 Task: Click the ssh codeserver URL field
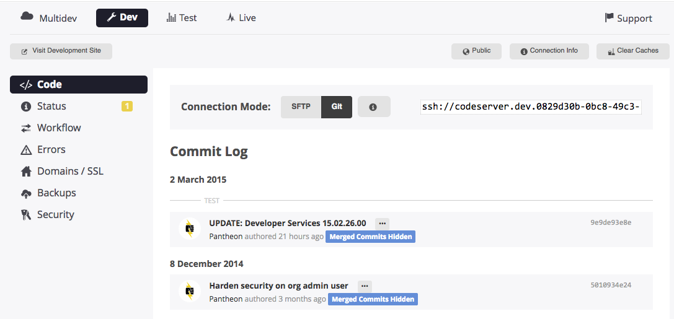(531, 107)
